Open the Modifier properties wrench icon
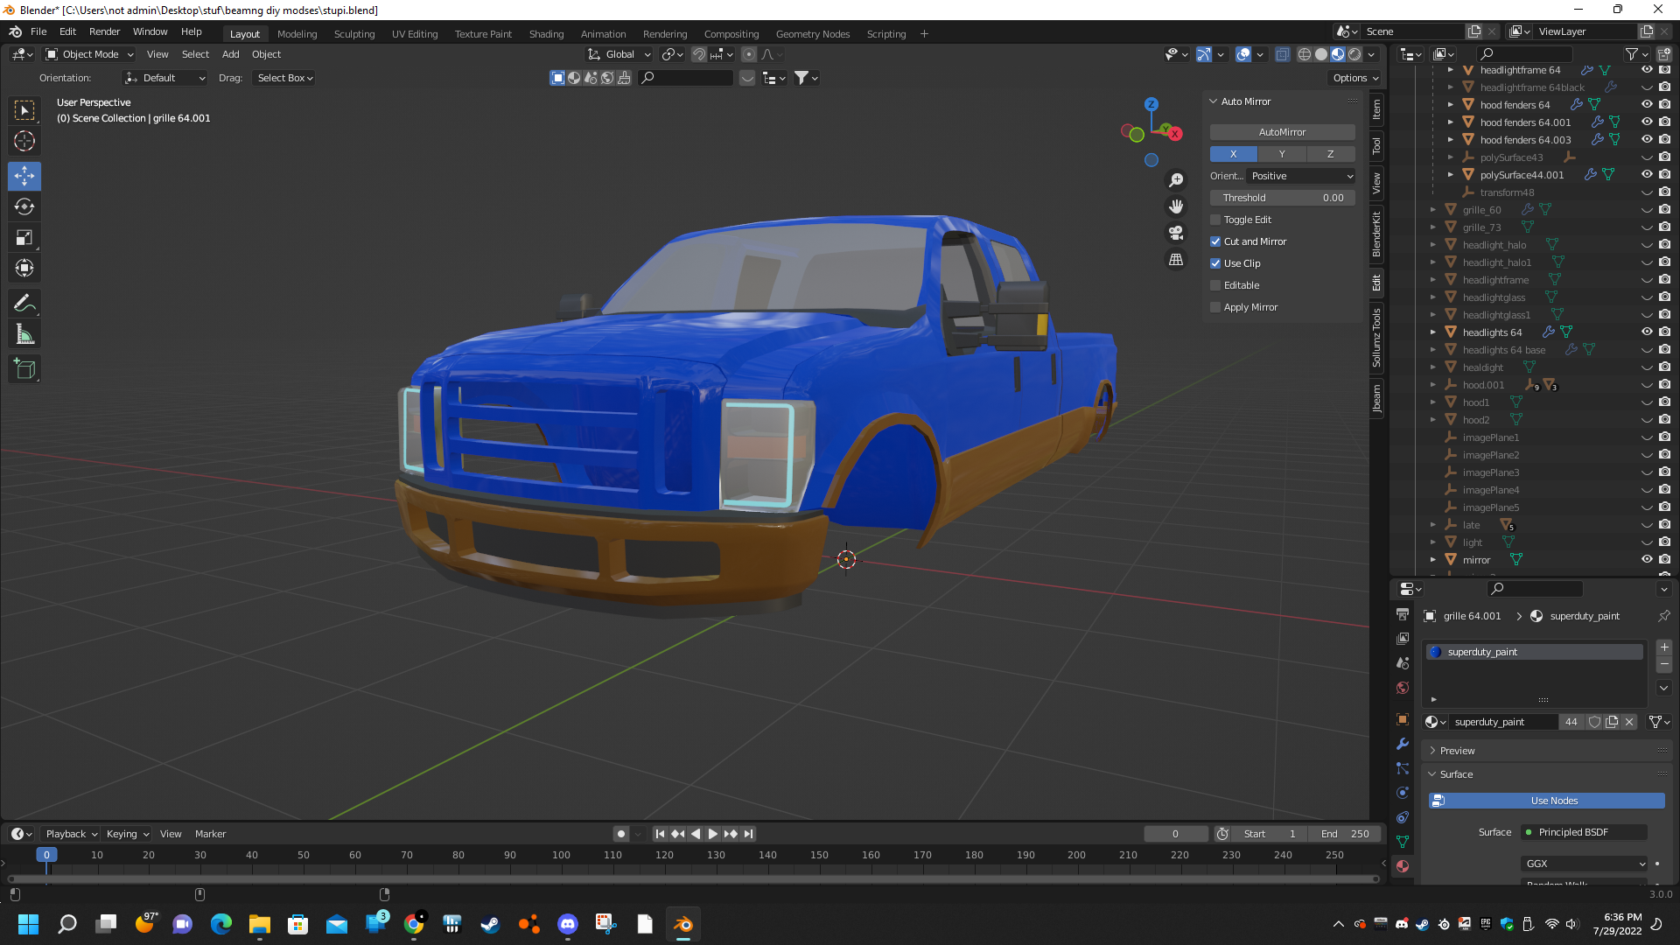Screen dimensions: 1680x945 [1403, 744]
